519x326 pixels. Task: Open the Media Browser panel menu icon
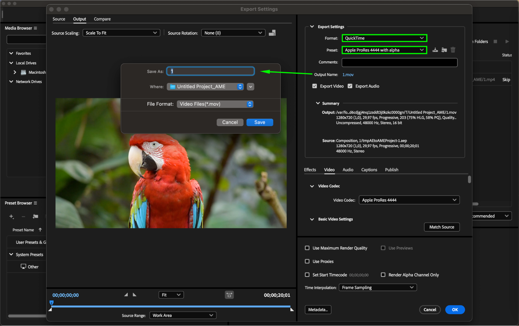click(x=36, y=28)
